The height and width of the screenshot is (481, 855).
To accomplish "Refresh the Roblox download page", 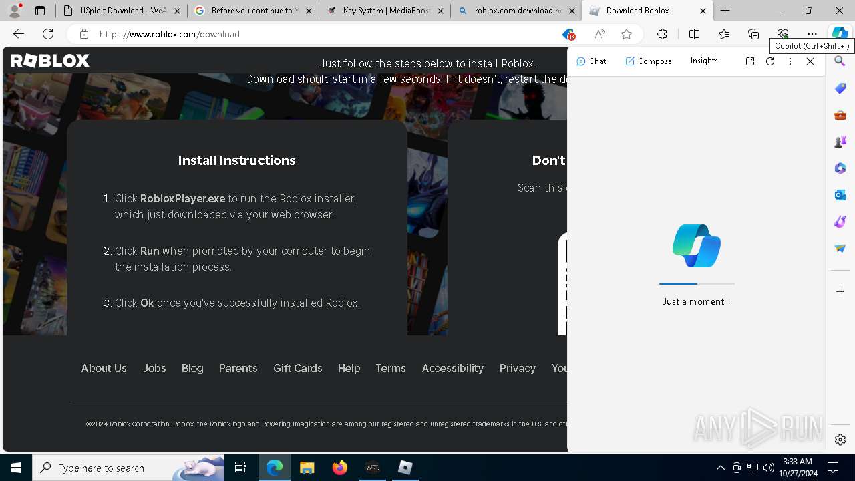I will [x=48, y=34].
